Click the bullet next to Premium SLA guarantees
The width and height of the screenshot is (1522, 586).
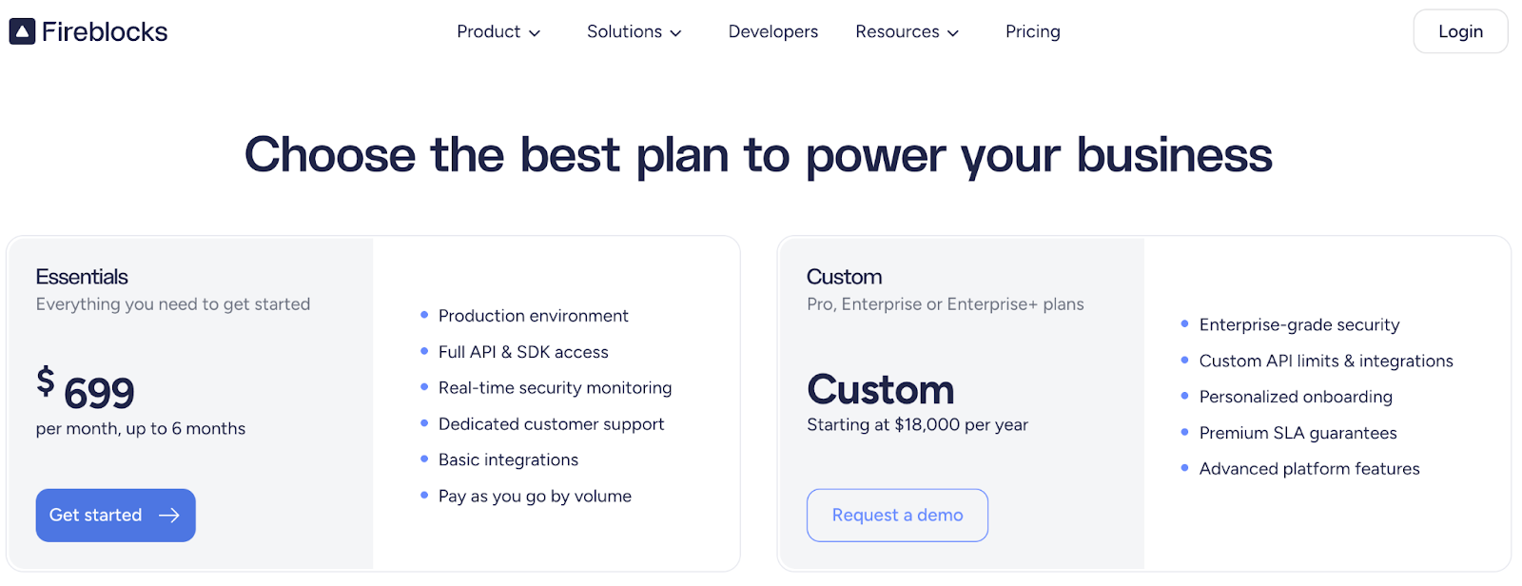(1184, 433)
